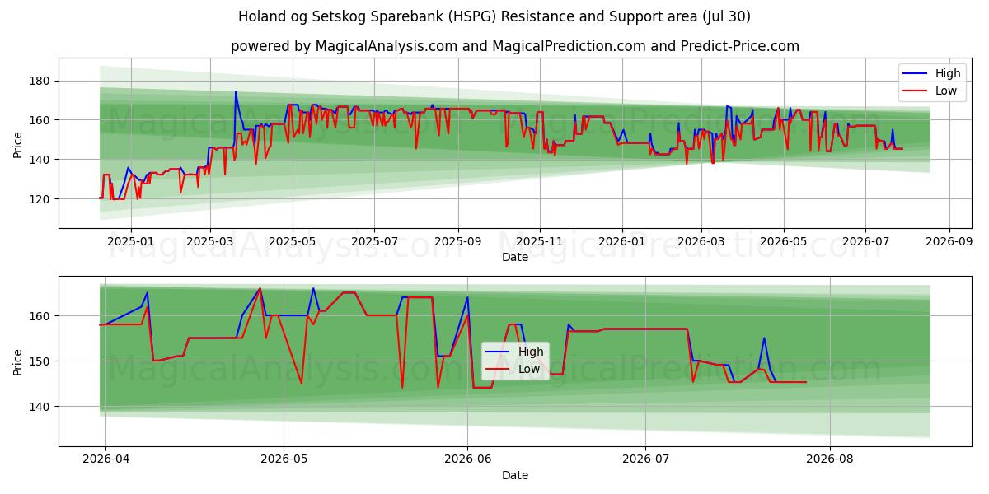
Task: Click the 2025-11 tick label on top chart
Action: click(x=540, y=241)
